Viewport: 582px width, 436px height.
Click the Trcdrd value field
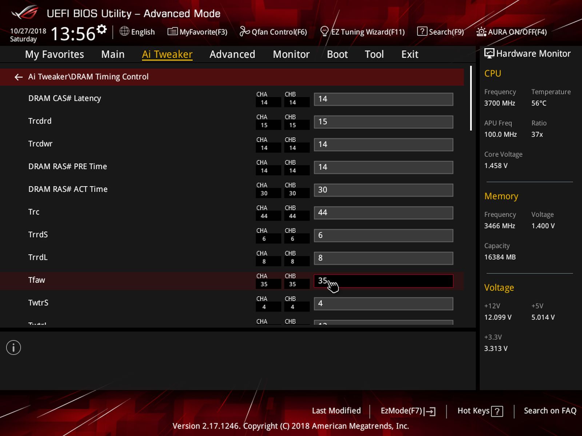[384, 122]
